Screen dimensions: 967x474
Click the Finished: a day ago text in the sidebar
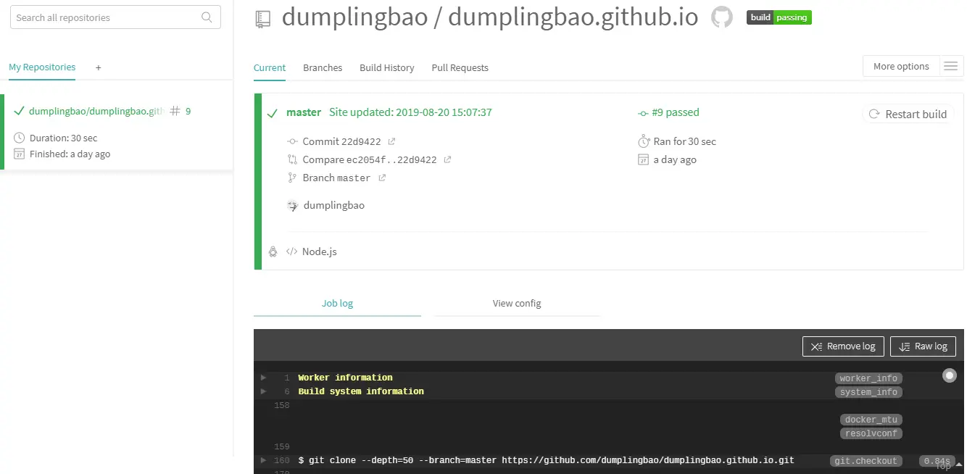(x=70, y=154)
